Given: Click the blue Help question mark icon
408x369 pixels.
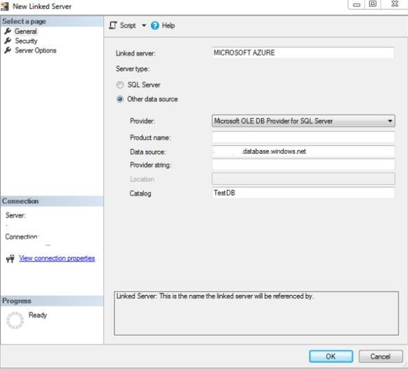Looking at the screenshot, I should [x=155, y=25].
